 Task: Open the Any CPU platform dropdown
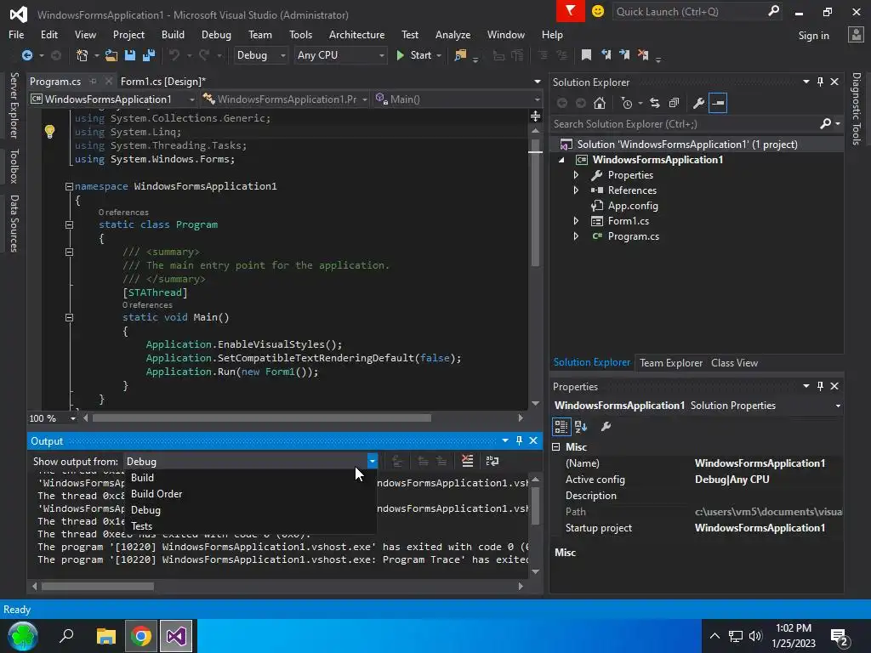(x=340, y=55)
